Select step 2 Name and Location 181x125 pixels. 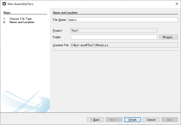[22, 22]
